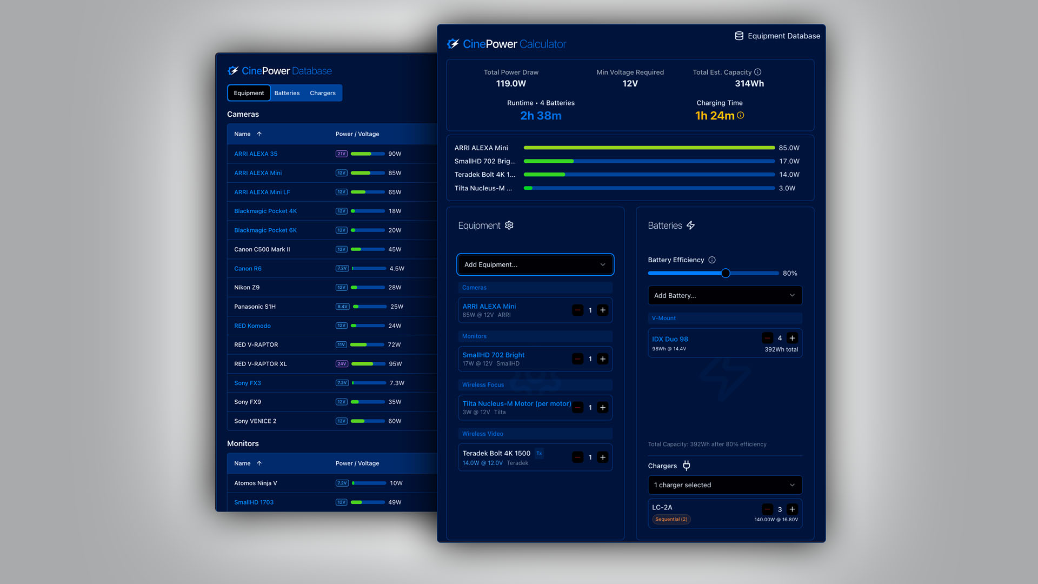Click info icon beside Total Est. Capacity
1038x584 pixels.
coord(758,72)
